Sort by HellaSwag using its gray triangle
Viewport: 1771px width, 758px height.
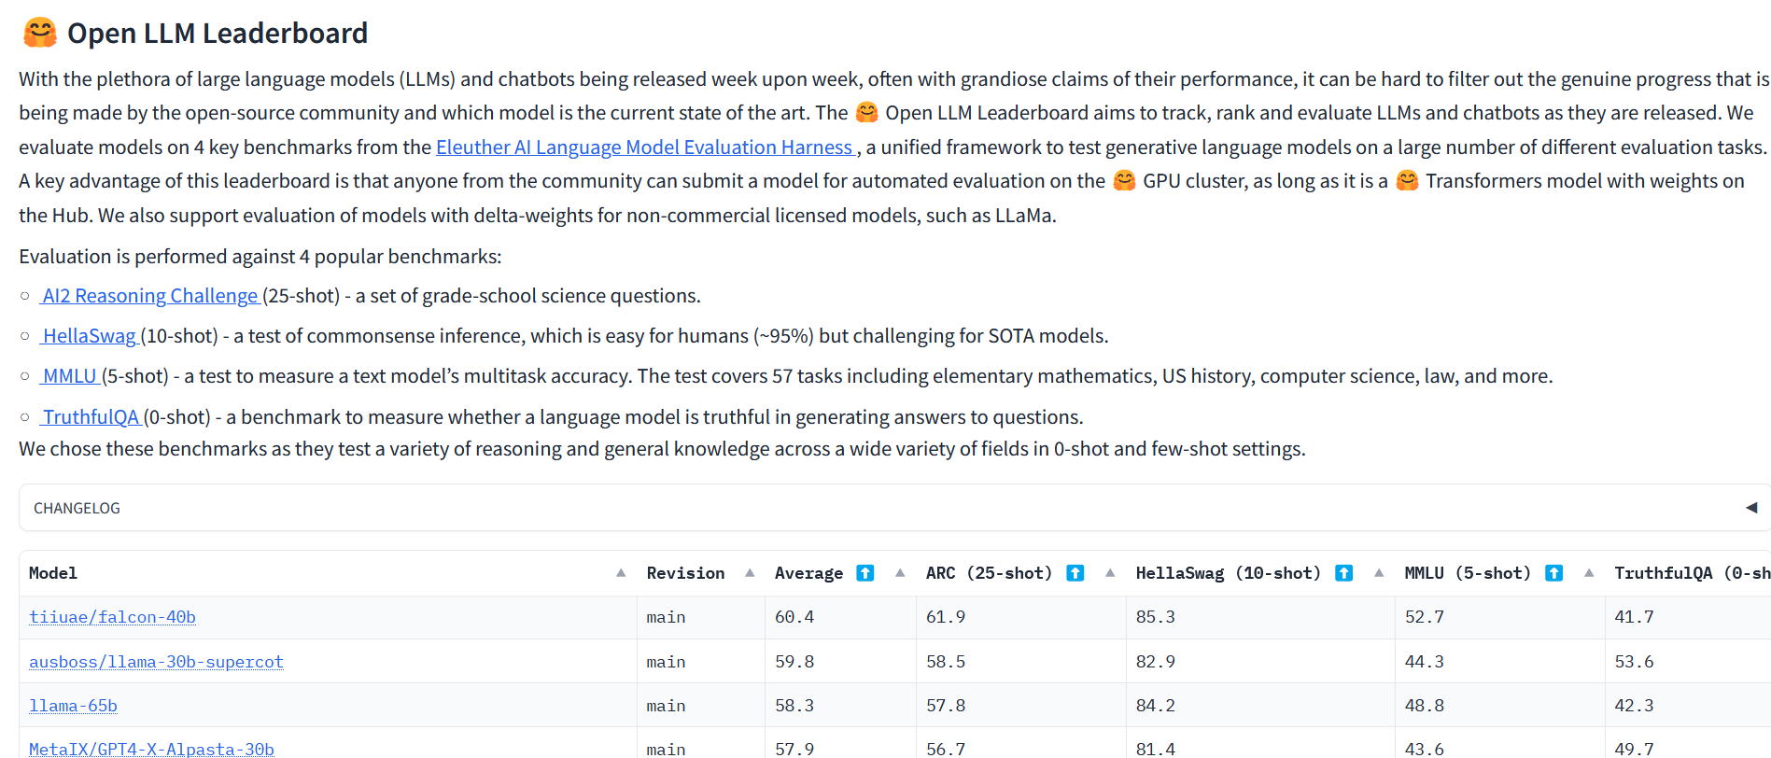point(1379,573)
